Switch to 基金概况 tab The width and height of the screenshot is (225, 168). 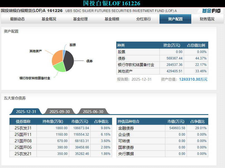pos(49,19)
